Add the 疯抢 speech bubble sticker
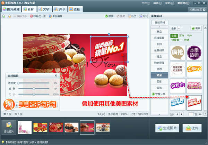208x145 pixels. 177,53
